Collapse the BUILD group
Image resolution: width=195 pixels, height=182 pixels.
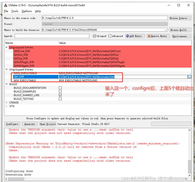pos(7,84)
